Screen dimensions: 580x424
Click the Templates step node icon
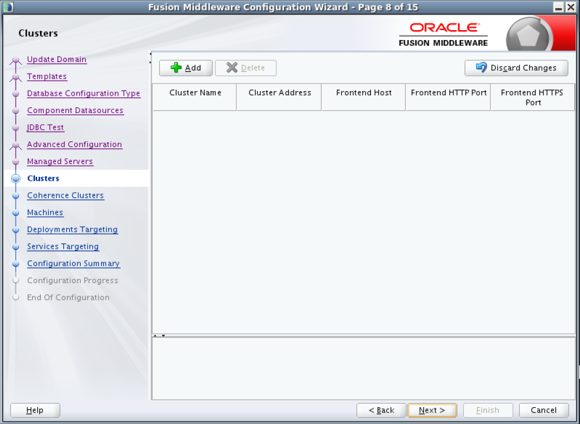coord(16,77)
